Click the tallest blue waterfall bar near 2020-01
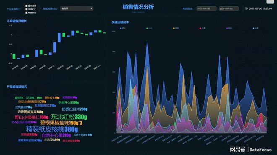 coord(55,47)
